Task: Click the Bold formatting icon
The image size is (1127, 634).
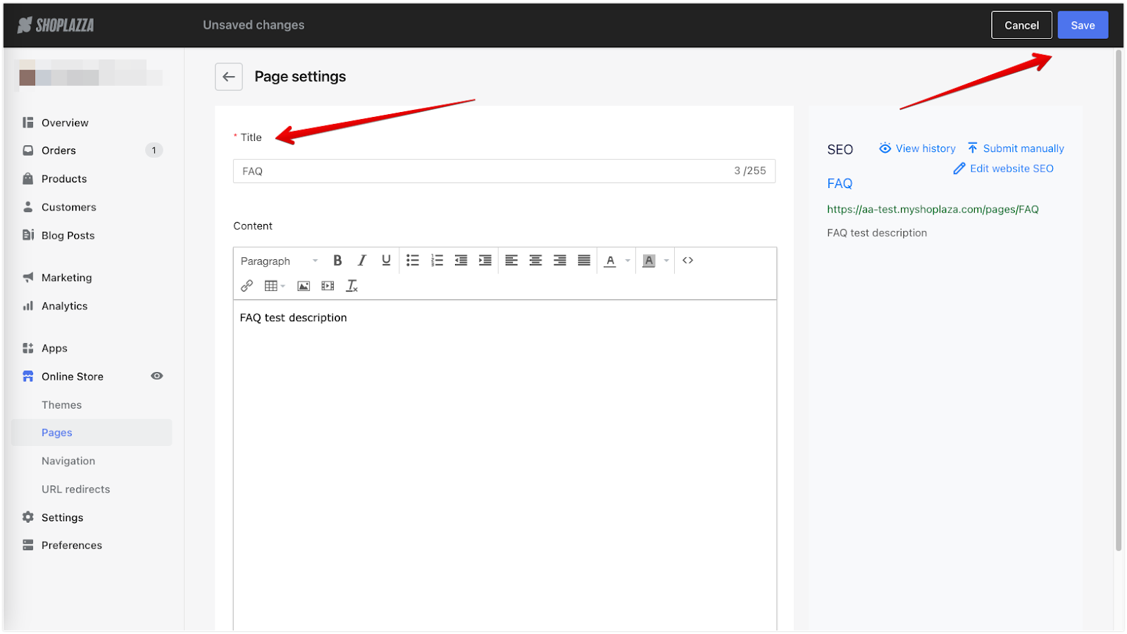Action: click(337, 261)
